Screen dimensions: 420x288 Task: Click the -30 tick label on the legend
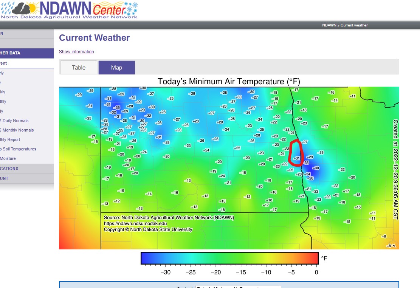[x=166, y=273]
